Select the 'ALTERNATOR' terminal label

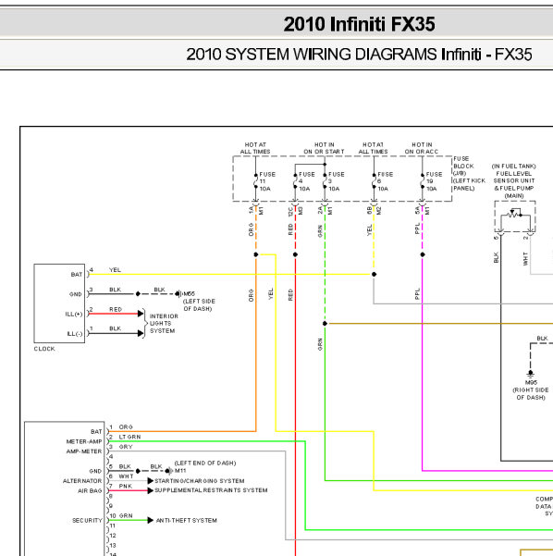pyautogui.click(x=82, y=481)
